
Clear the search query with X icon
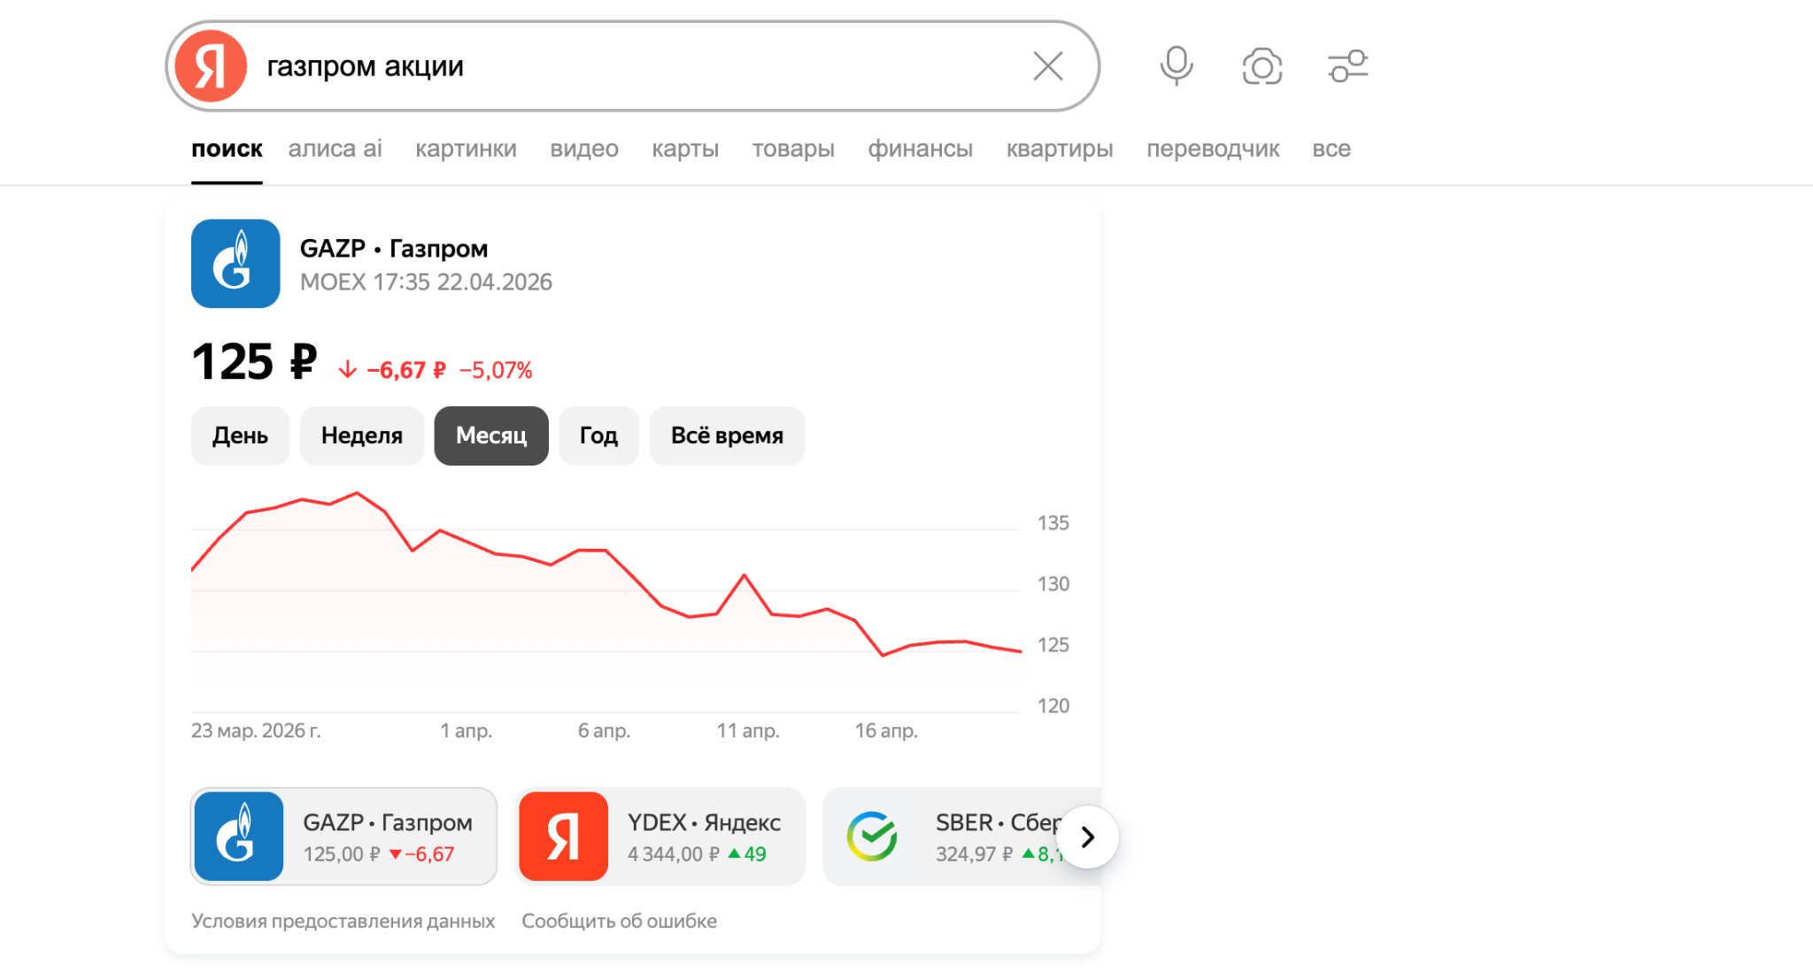tap(1047, 66)
